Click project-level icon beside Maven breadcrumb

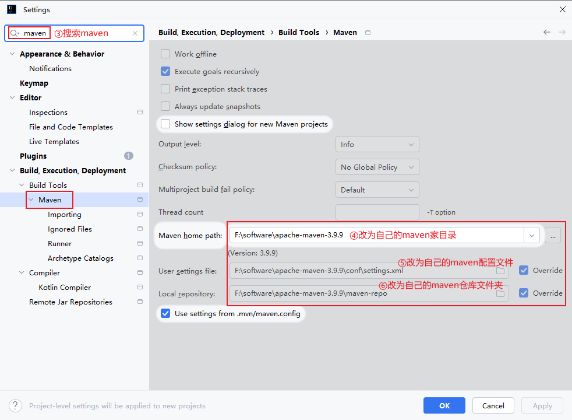click(x=368, y=33)
